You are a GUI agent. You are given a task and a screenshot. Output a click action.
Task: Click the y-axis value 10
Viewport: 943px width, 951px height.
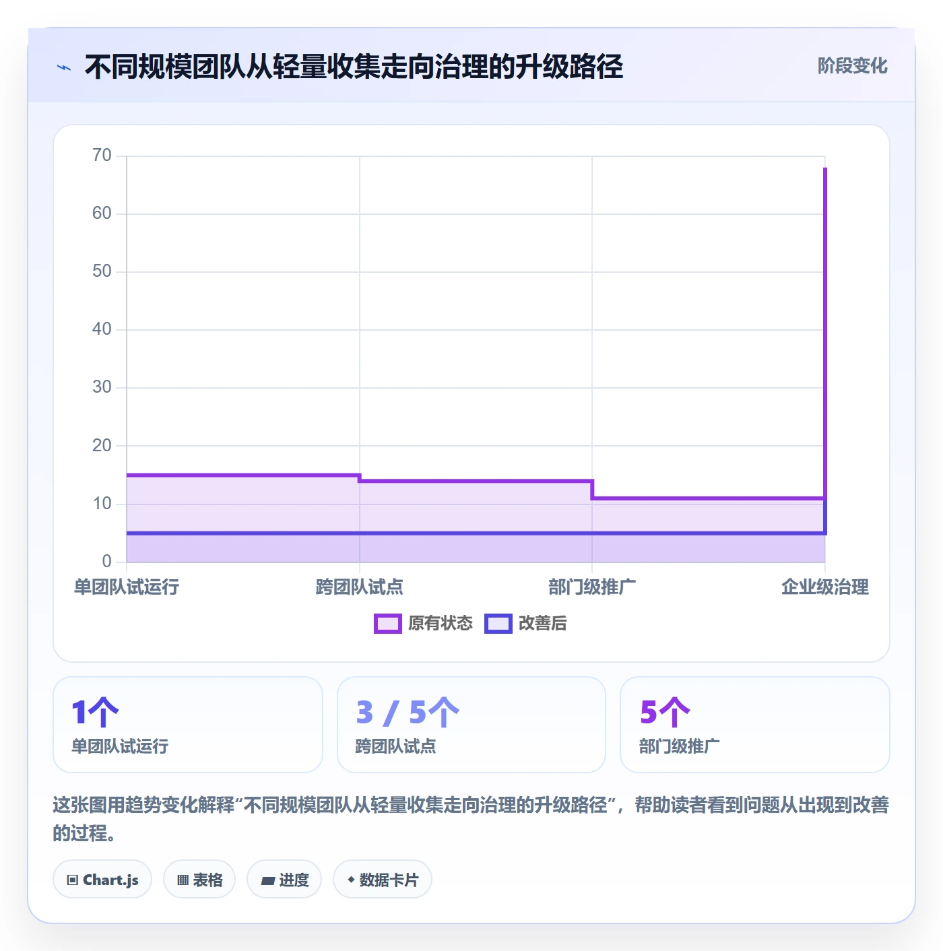point(102,503)
